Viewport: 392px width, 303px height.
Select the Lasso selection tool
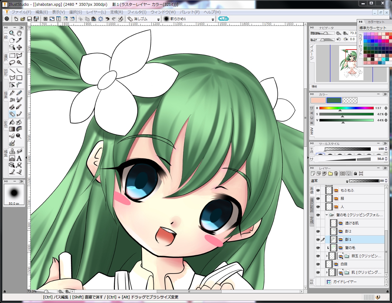(12, 62)
